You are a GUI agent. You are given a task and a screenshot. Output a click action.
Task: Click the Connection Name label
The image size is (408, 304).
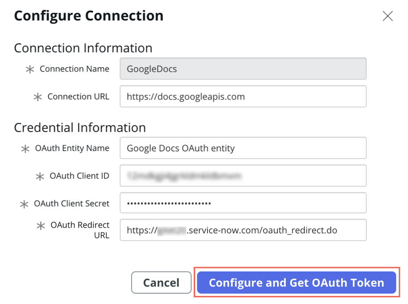tap(74, 69)
